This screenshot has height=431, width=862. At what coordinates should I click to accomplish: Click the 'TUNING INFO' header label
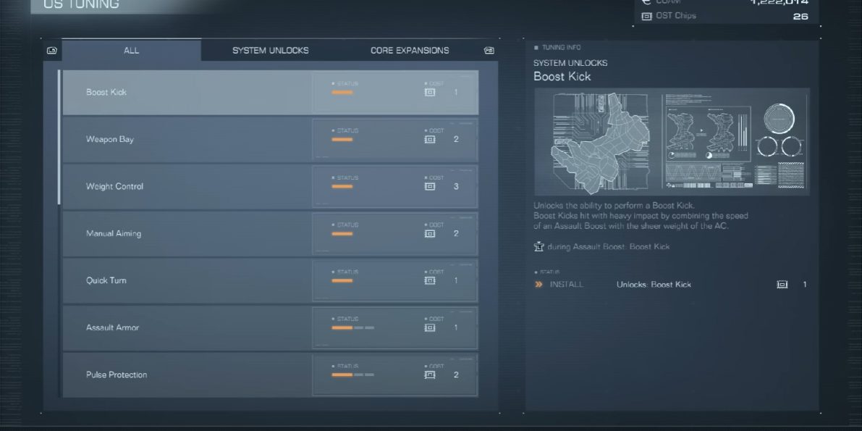tap(562, 48)
